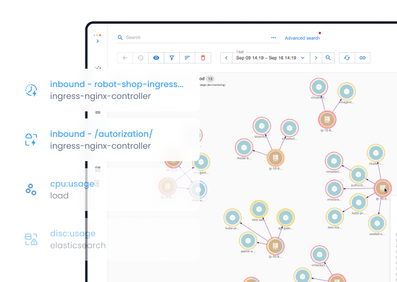Go to previous time range
The image size is (397, 282).
[226, 58]
